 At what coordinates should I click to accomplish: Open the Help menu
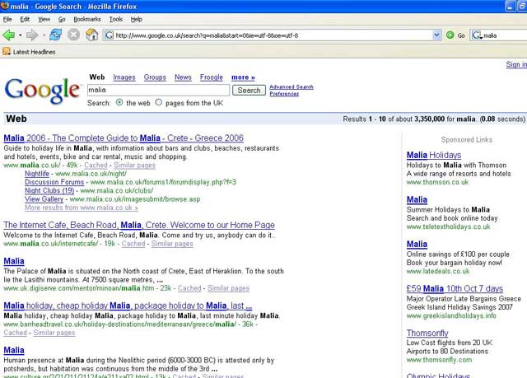tap(137, 20)
